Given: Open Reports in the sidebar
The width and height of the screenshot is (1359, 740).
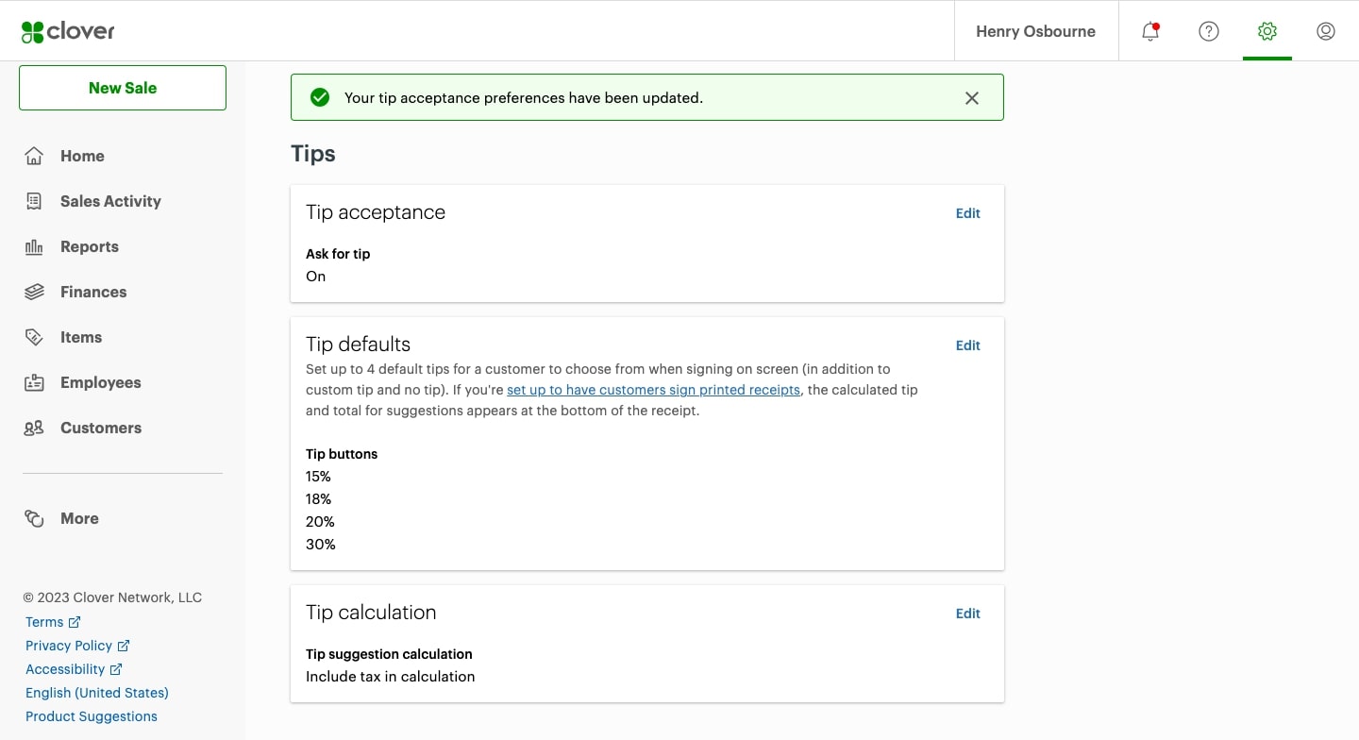Looking at the screenshot, I should coord(90,246).
